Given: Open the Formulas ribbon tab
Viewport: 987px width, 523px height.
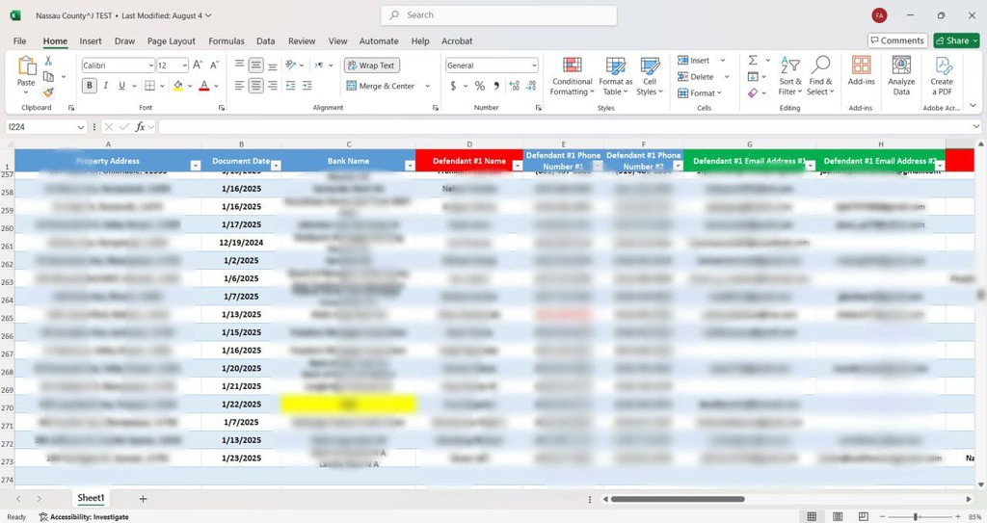Looking at the screenshot, I should [227, 41].
